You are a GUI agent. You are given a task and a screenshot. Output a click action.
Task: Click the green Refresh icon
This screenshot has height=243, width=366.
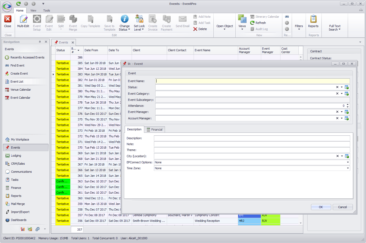tap(252, 23)
